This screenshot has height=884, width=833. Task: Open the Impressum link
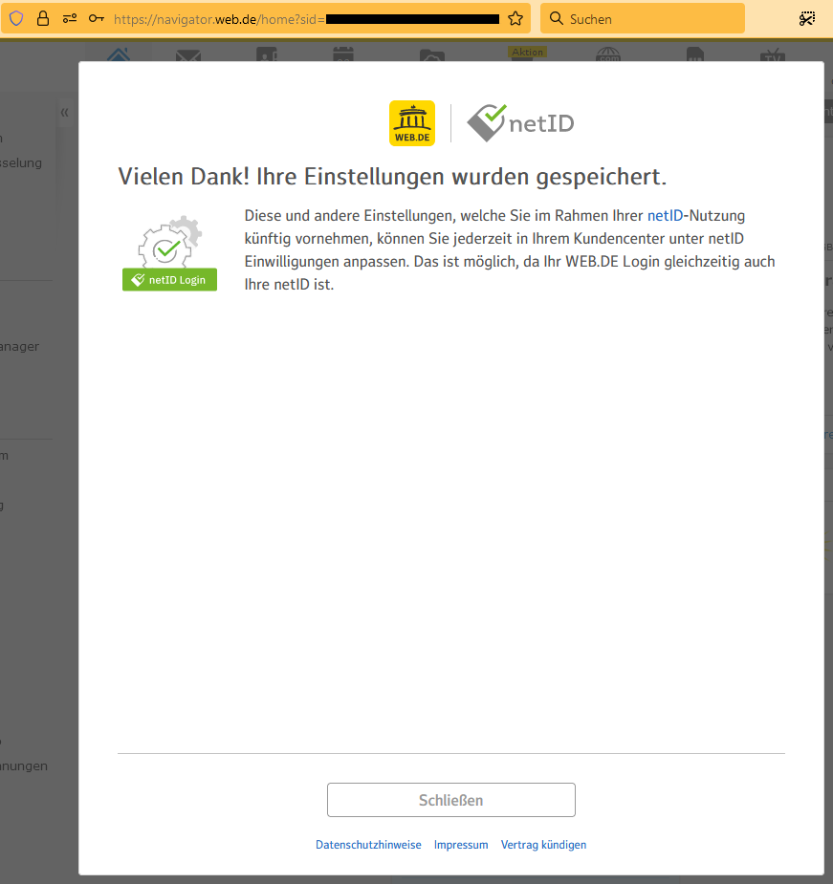pos(461,845)
